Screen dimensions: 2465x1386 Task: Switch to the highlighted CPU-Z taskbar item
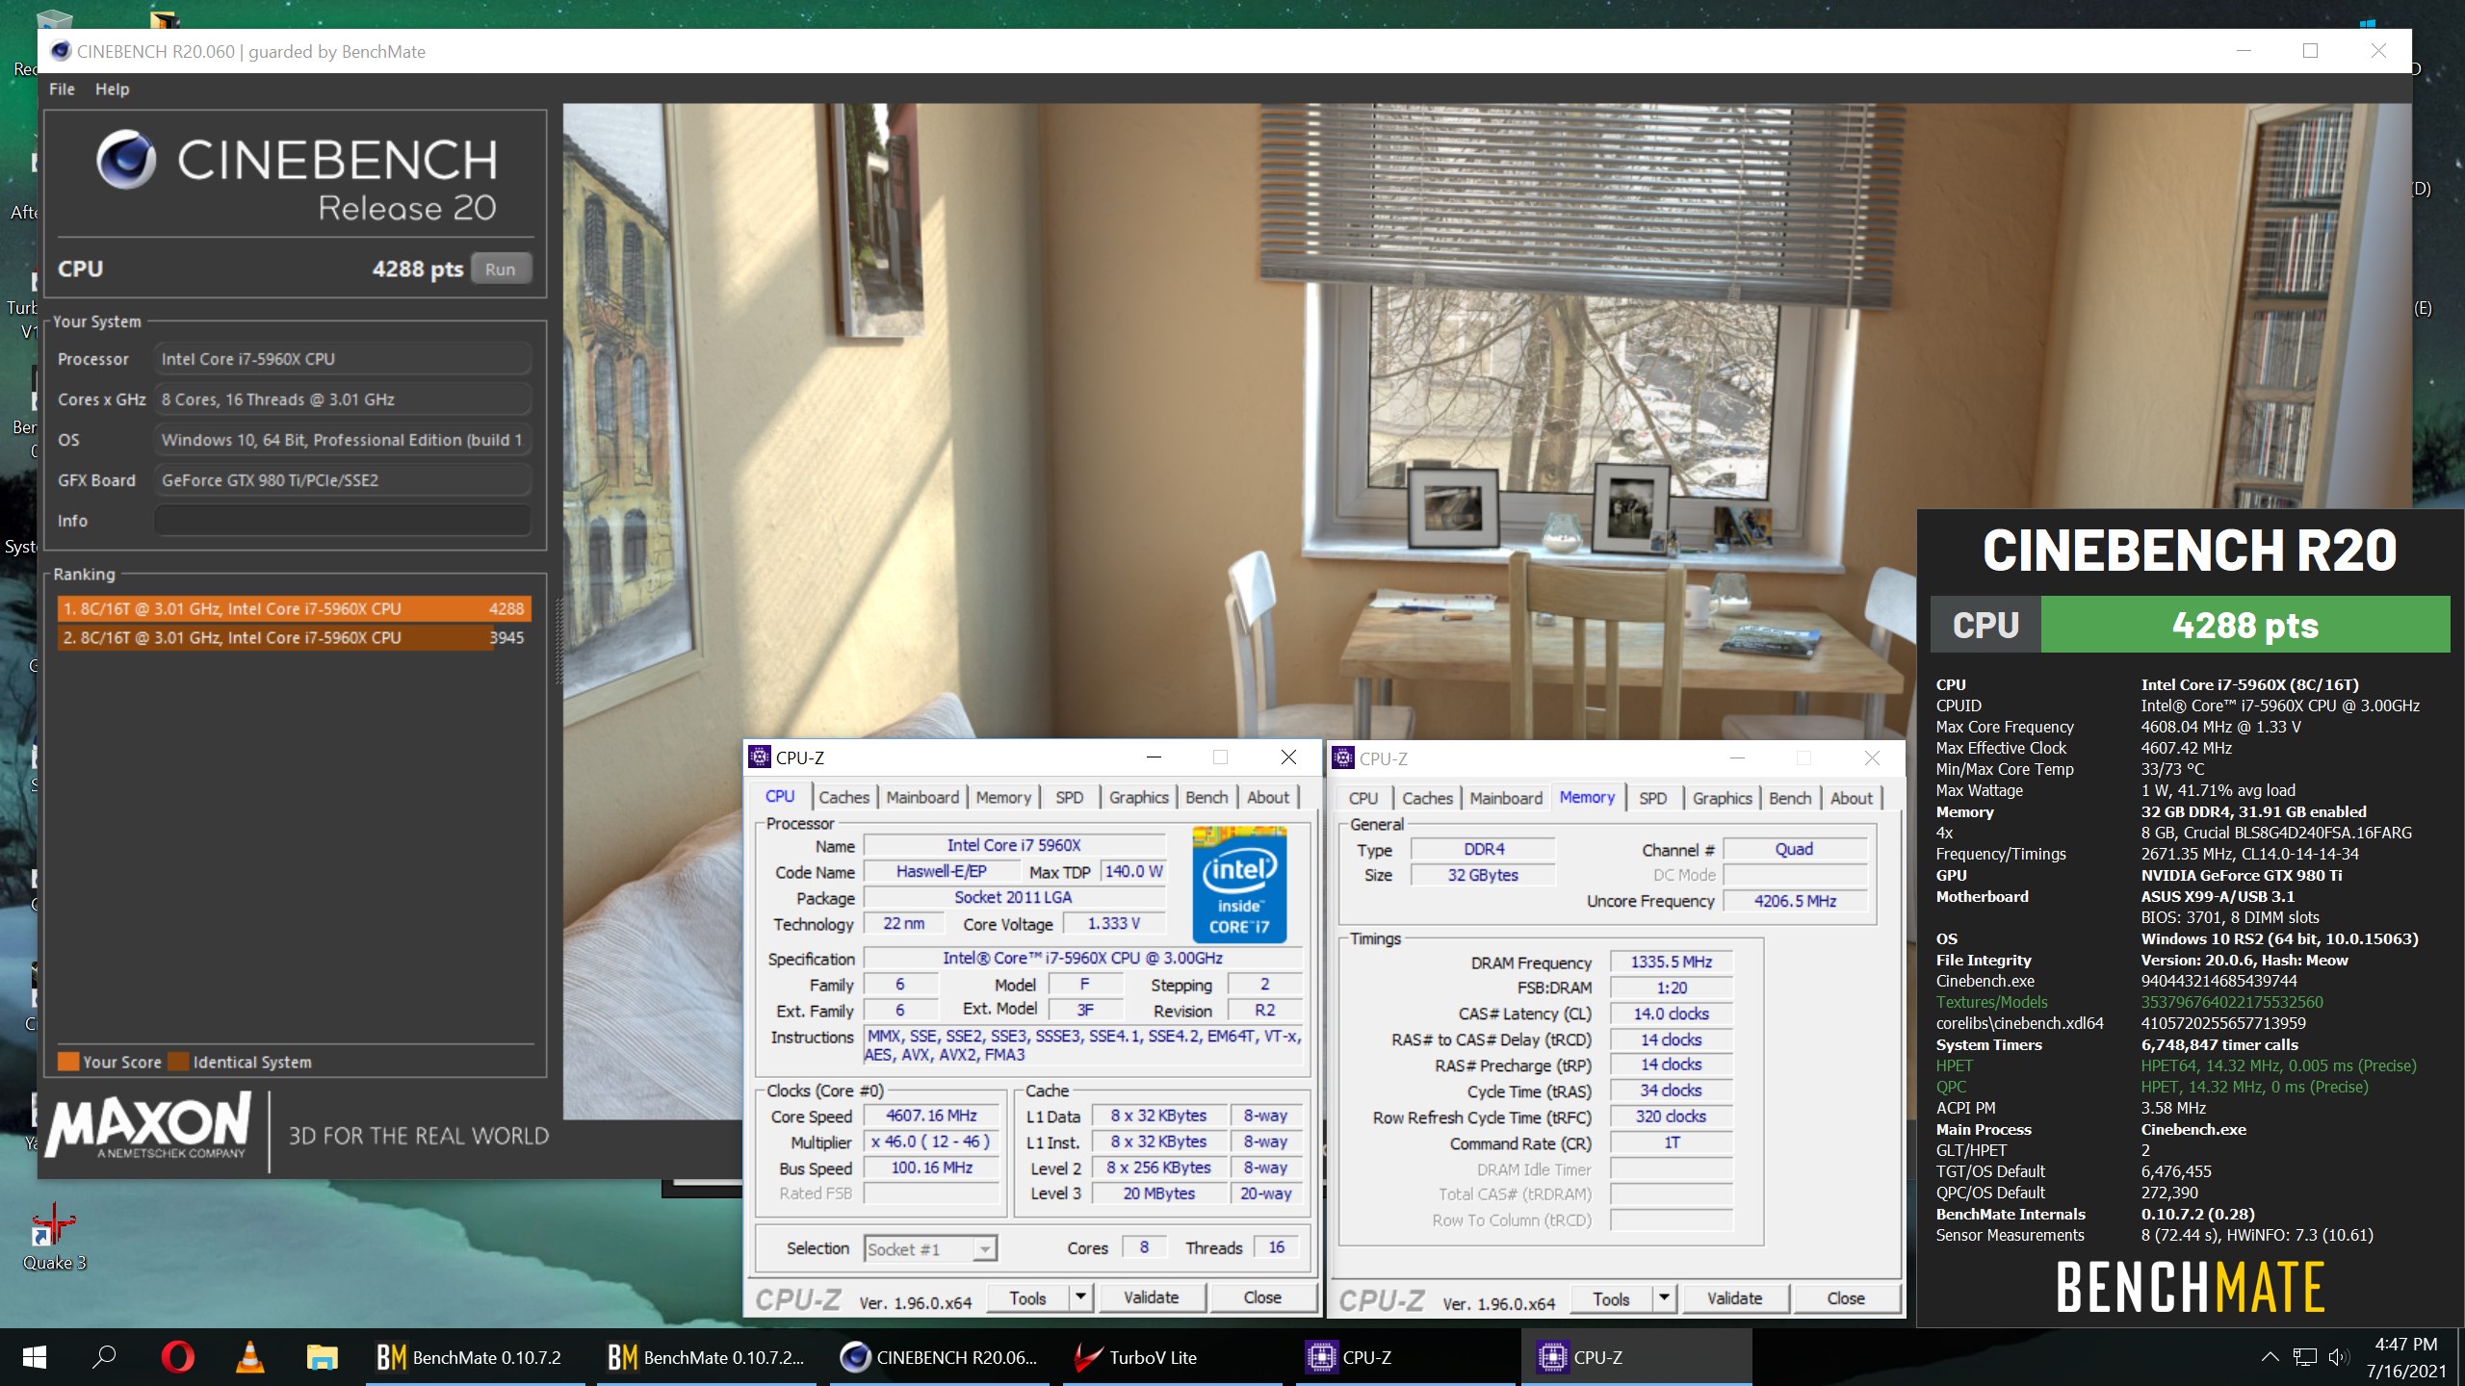[1637, 1357]
